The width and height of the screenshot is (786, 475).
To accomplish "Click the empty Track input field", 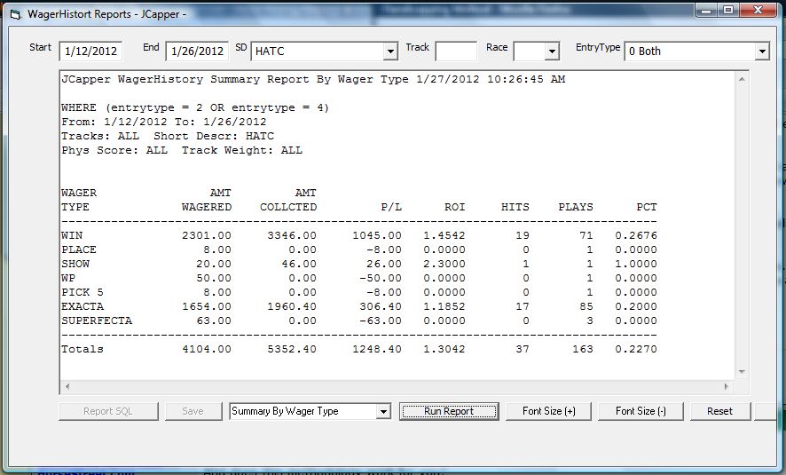I will coord(456,51).
